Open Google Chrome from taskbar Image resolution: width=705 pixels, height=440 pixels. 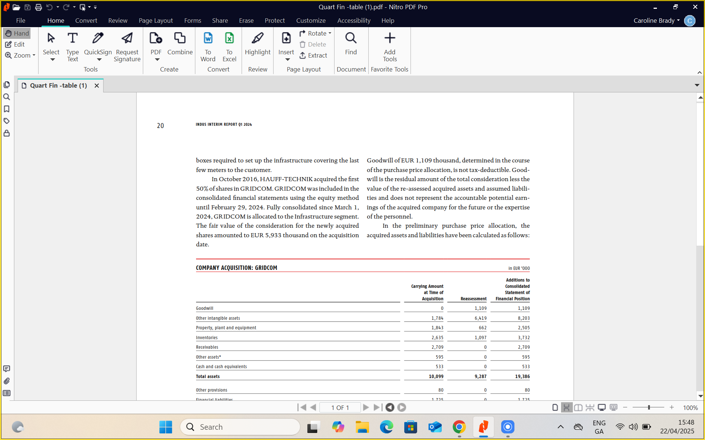[459, 427]
